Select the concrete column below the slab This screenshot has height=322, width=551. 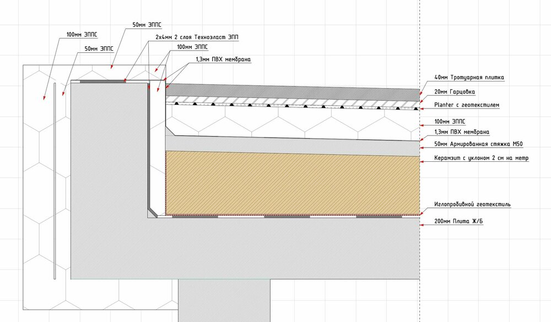tap(224, 300)
